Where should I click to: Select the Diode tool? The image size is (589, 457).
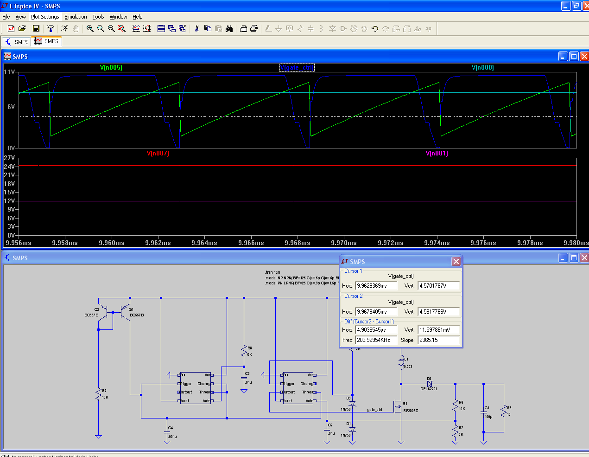[332, 29]
